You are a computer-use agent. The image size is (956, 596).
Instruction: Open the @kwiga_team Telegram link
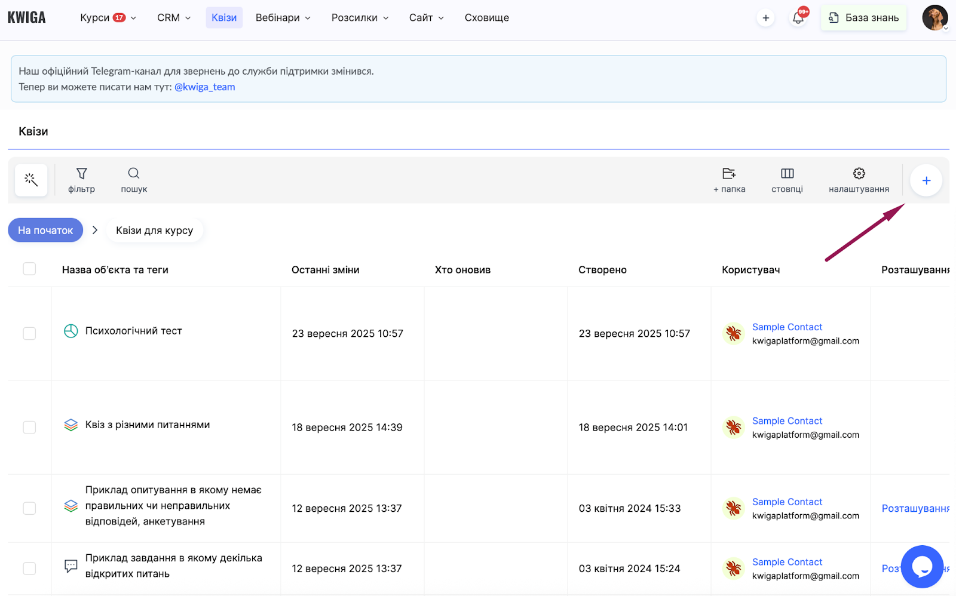[x=205, y=87]
